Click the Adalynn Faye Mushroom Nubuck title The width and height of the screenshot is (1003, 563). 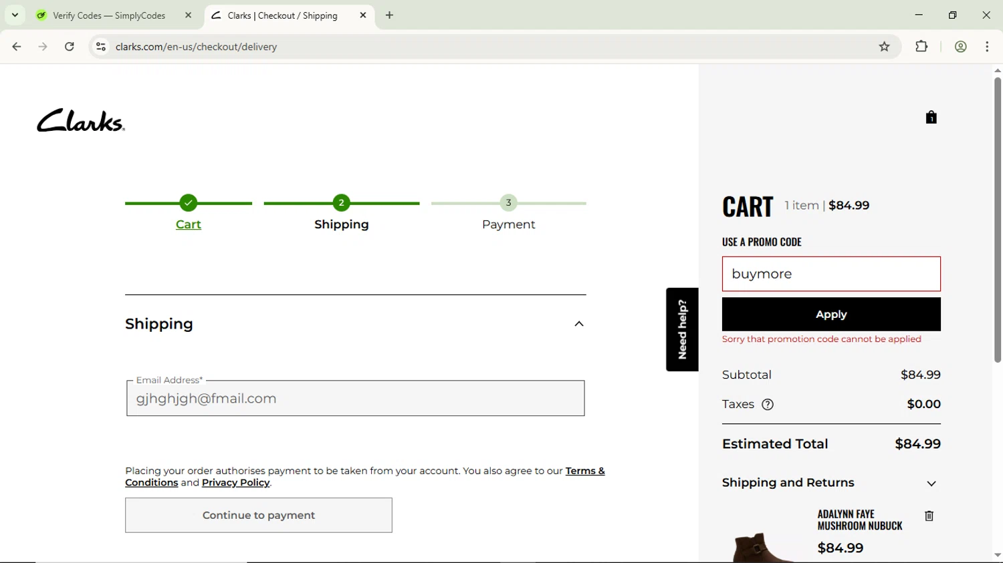pyautogui.click(x=860, y=520)
